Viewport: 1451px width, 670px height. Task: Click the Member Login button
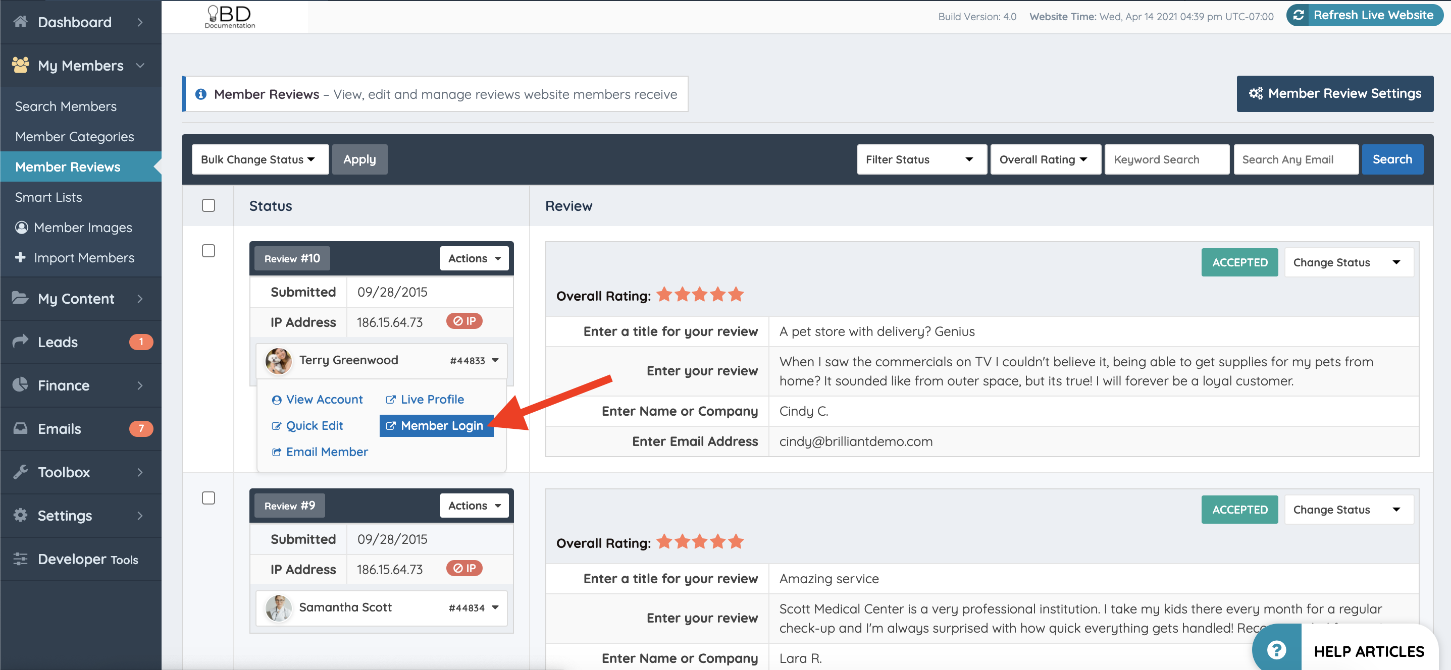click(x=437, y=426)
